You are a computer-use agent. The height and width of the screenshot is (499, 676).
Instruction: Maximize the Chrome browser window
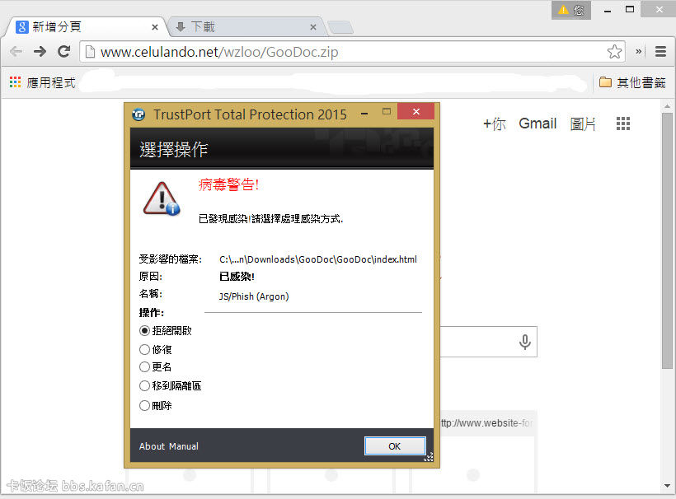(x=630, y=10)
